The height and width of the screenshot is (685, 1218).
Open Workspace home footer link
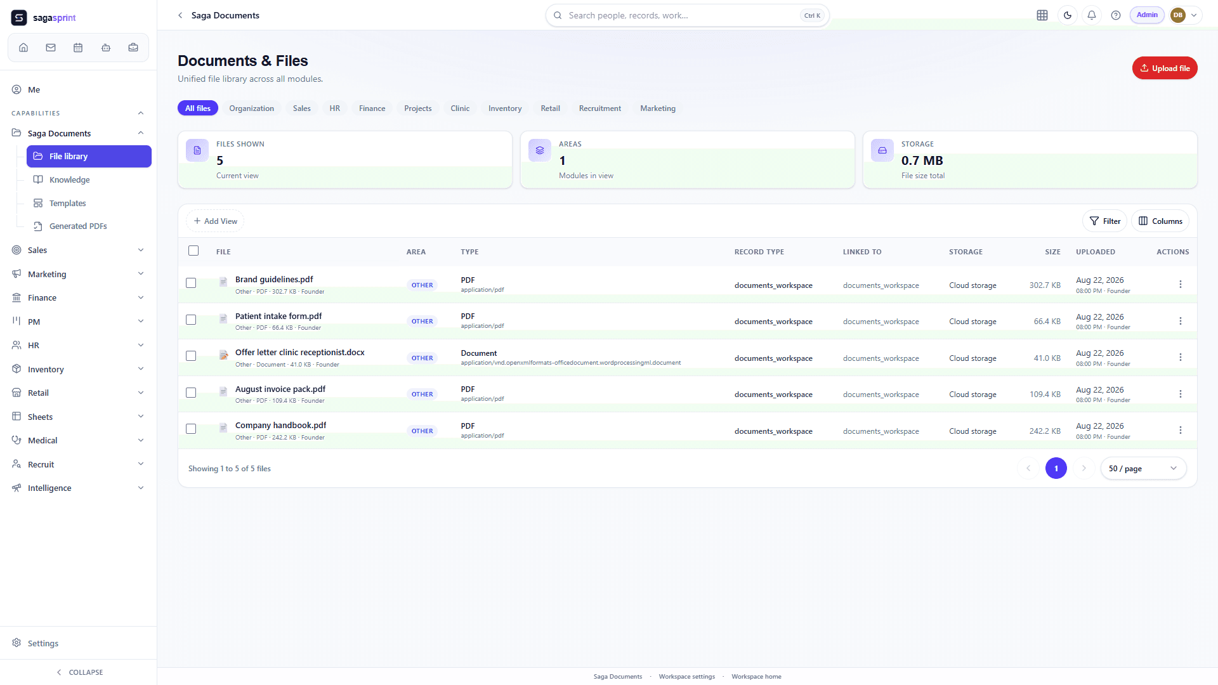(x=756, y=677)
